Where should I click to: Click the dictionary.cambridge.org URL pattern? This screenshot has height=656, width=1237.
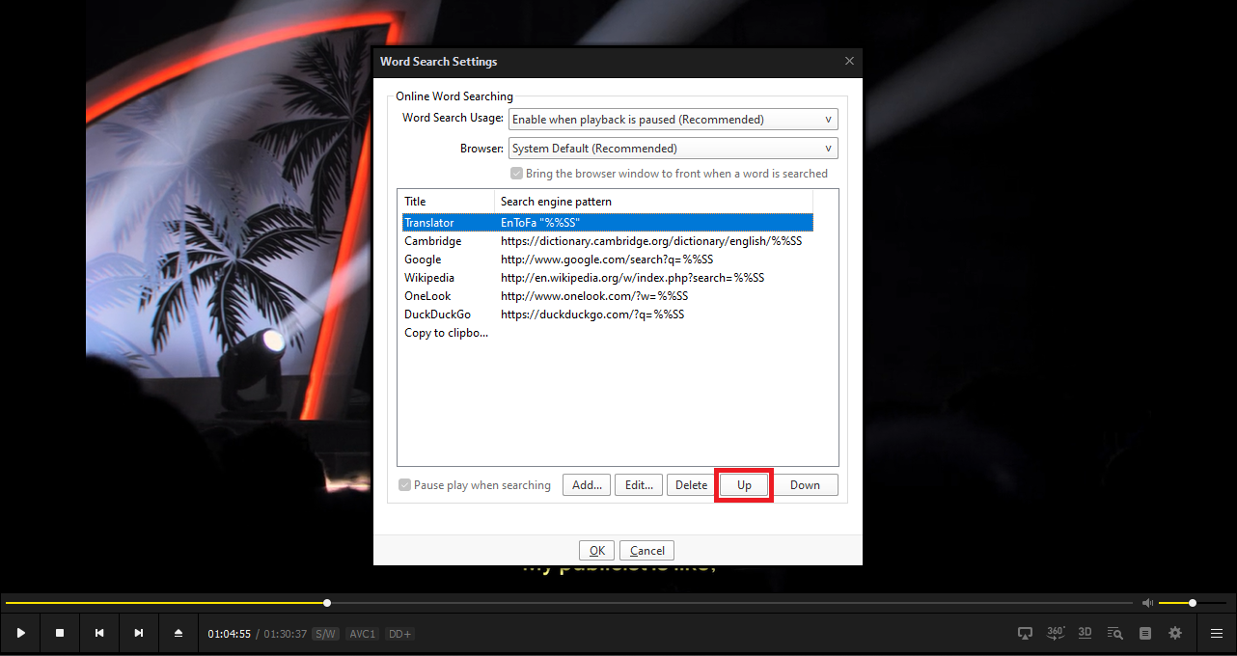[651, 241]
